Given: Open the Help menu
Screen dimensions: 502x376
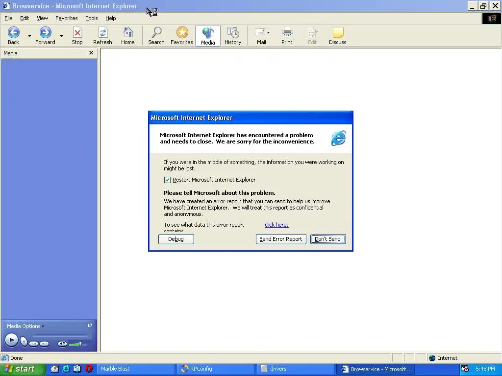Looking at the screenshot, I should [110, 18].
